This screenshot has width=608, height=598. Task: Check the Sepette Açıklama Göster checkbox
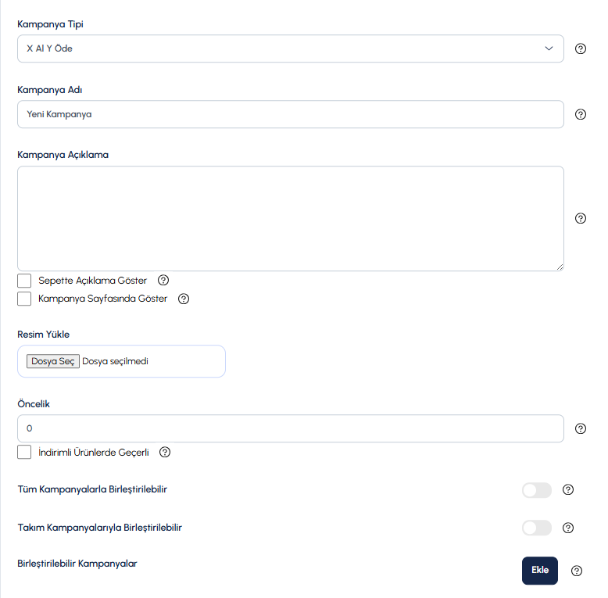[x=24, y=281]
